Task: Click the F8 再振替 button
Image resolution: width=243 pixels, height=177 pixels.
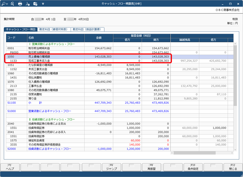Action: [152, 167]
